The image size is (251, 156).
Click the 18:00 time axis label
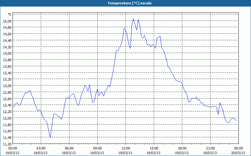coord(182,149)
